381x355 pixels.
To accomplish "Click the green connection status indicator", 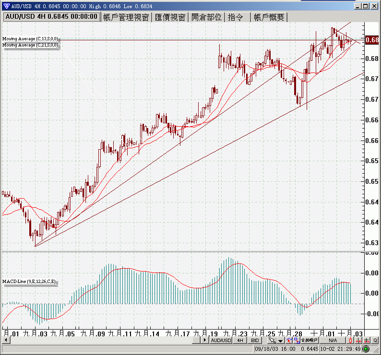I will [x=366, y=349].
